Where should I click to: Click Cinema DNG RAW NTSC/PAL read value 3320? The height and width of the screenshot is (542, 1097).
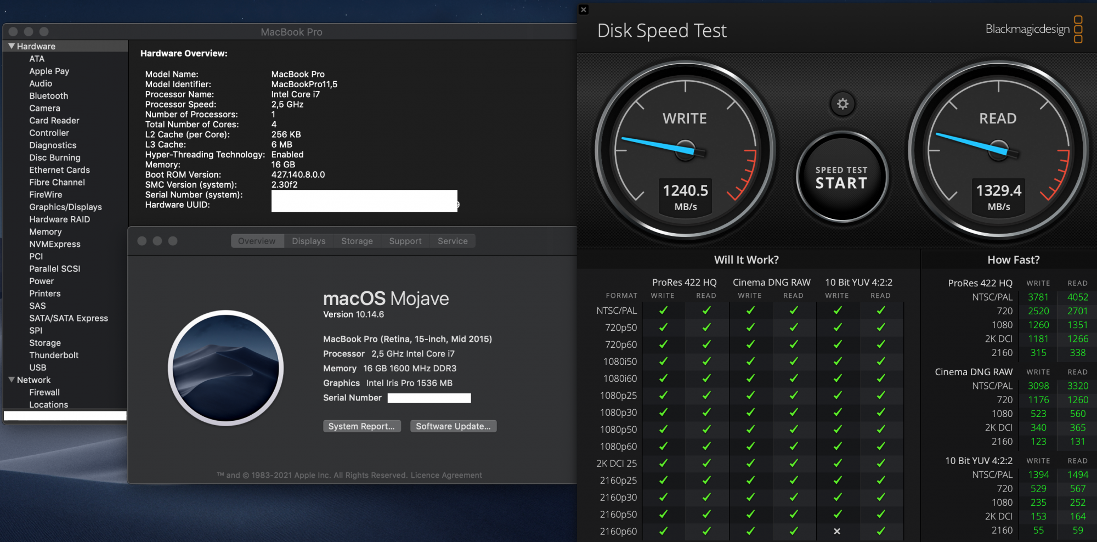(1077, 386)
